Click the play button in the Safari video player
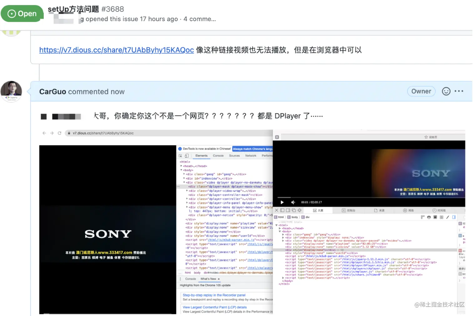Viewport: 473px width, 316px height. [x=282, y=202]
